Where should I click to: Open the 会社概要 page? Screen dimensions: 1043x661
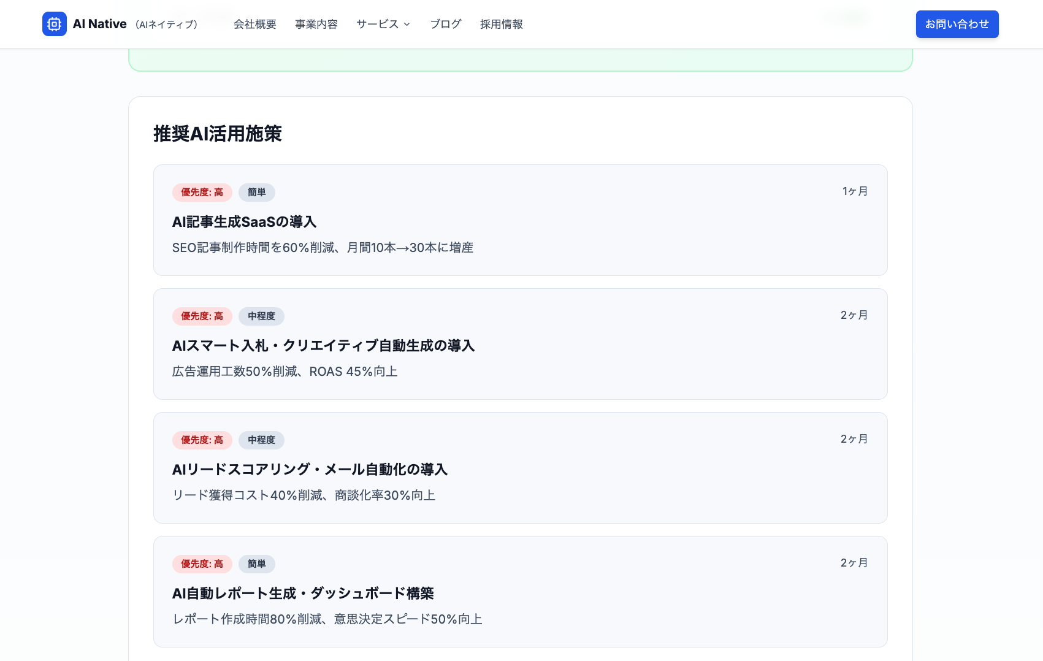pos(254,24)
